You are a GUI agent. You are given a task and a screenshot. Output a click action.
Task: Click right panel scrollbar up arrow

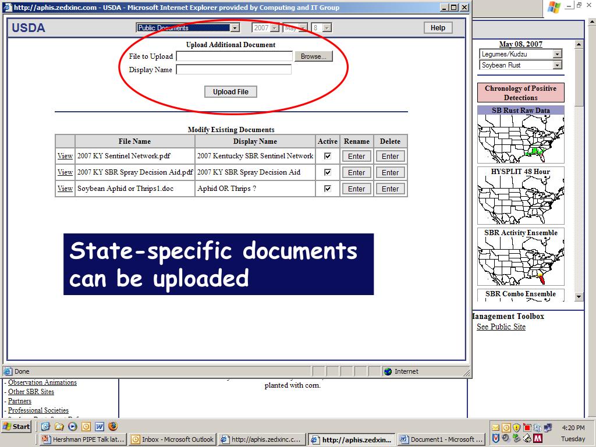(x=579, y=44)
